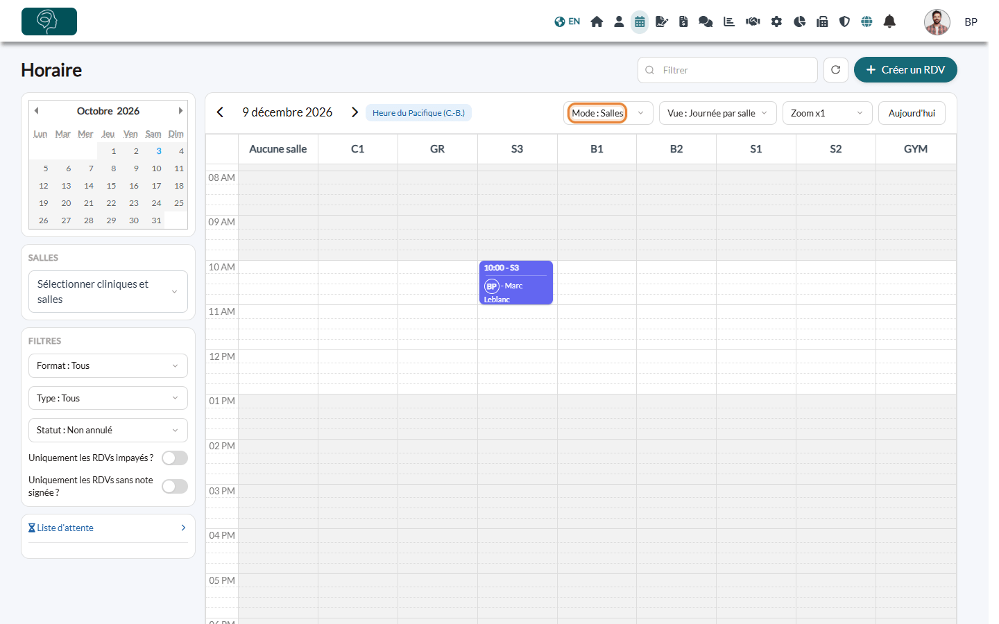999x624 pixels.
Task: Open the user avatar photo menu
Action: pyautogui.click(x=937, y=22)
